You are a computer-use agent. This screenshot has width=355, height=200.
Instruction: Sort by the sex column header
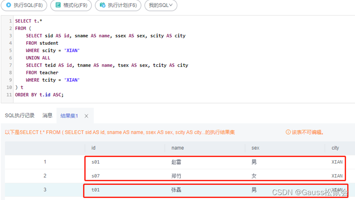(x=255, y=148)
